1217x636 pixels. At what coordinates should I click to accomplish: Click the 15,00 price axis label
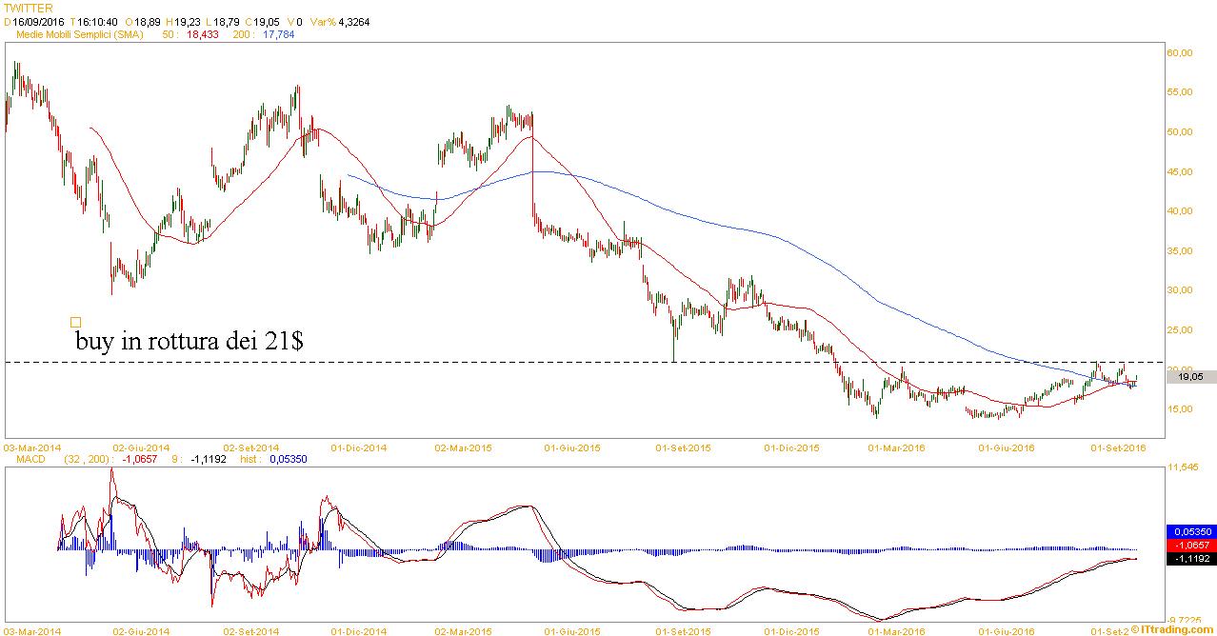(1180, 409)
